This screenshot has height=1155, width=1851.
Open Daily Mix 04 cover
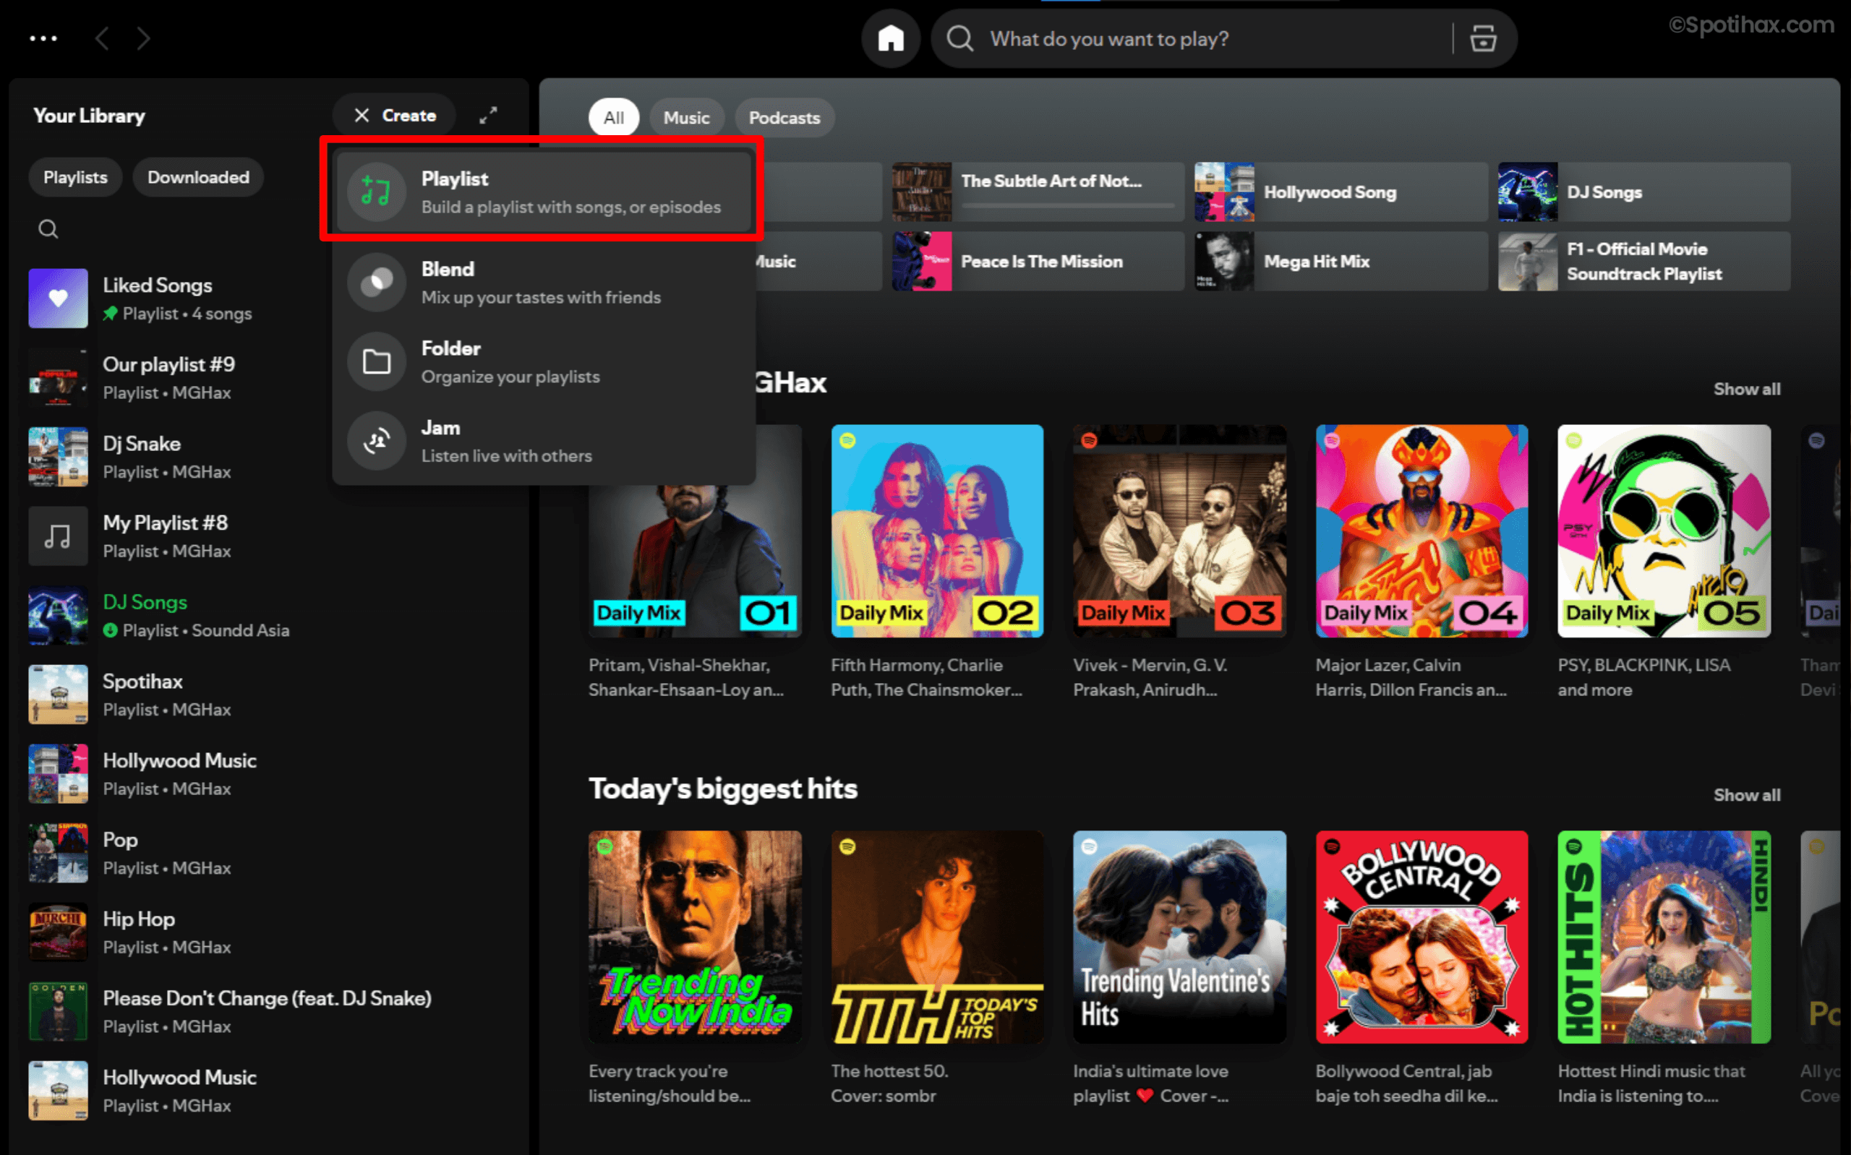pos(1421,531)
